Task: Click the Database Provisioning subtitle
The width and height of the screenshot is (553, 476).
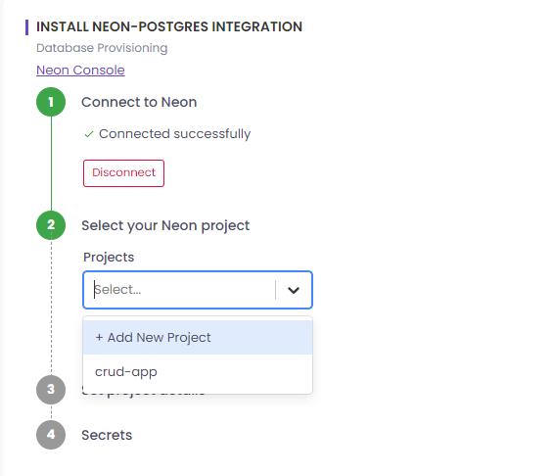Action: (102, 48)
